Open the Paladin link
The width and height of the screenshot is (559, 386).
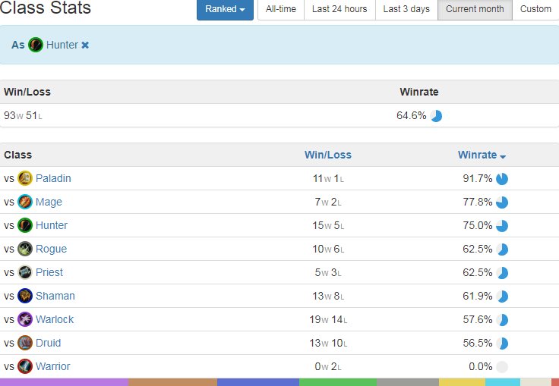coord(53,178)
